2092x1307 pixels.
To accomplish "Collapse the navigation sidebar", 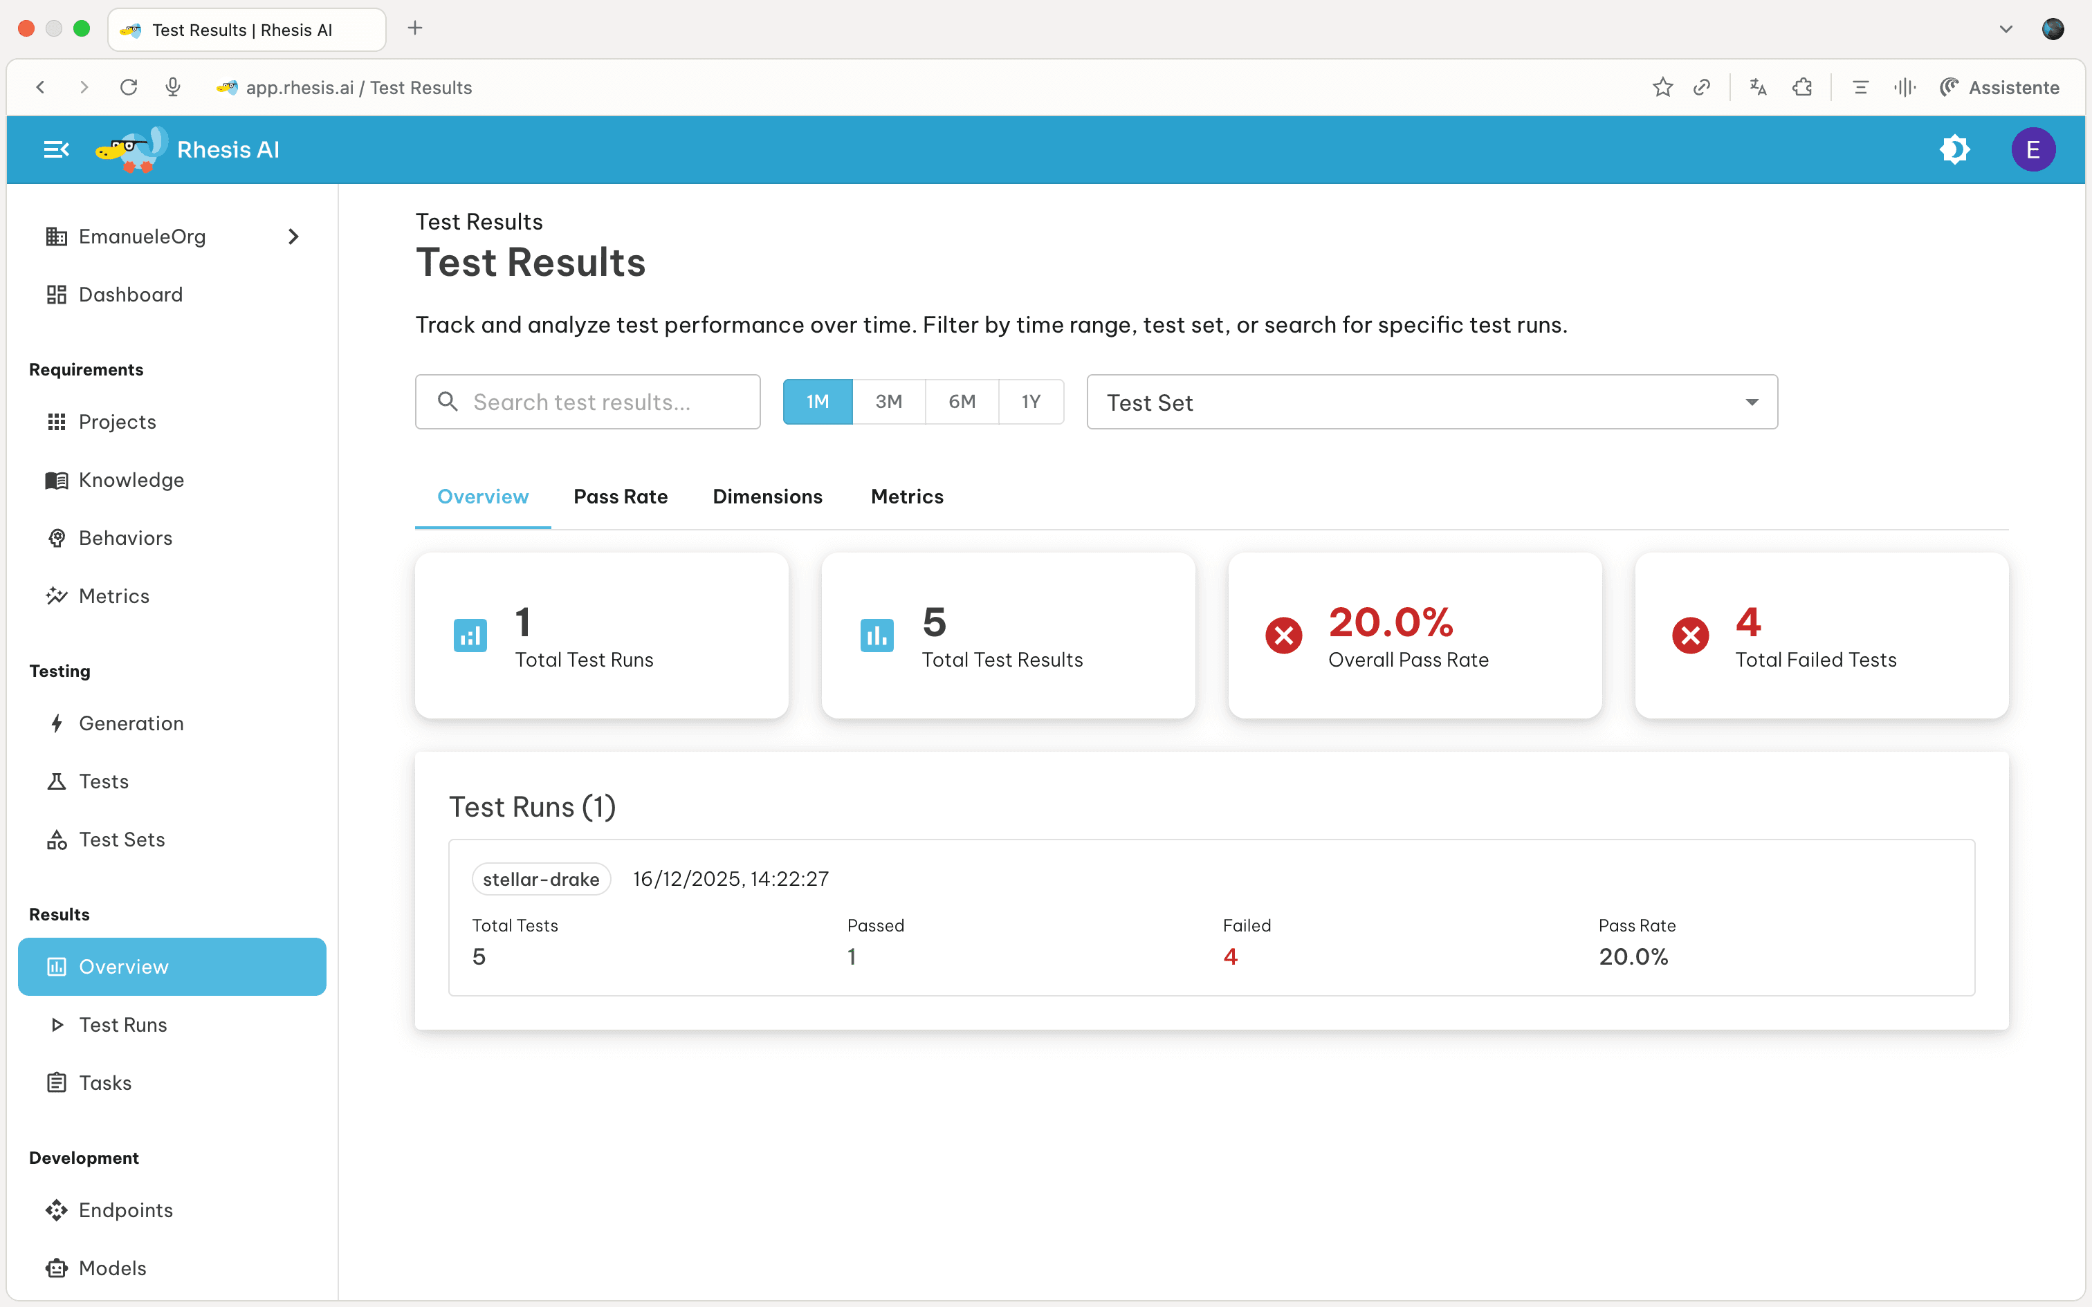I will [x=55, y=149].
